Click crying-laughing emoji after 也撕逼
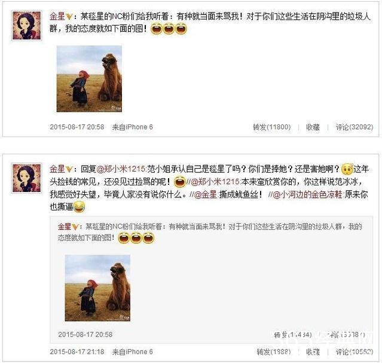The width and height of the screenshot is (382, 363). pos(79,208)
